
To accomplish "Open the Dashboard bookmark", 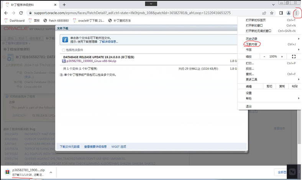I will coord(15,21).
